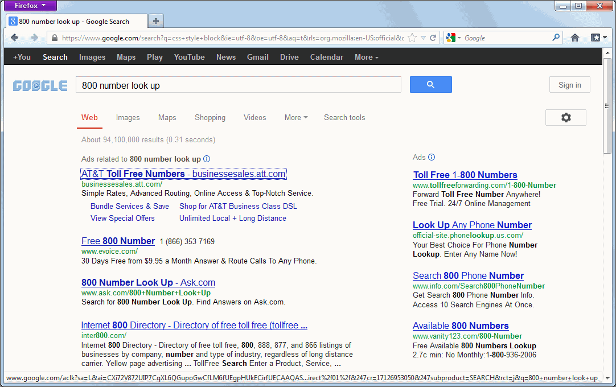Open the bookmarks menu toolbar icon
The image size is (616, 387).
pos(599,38)
